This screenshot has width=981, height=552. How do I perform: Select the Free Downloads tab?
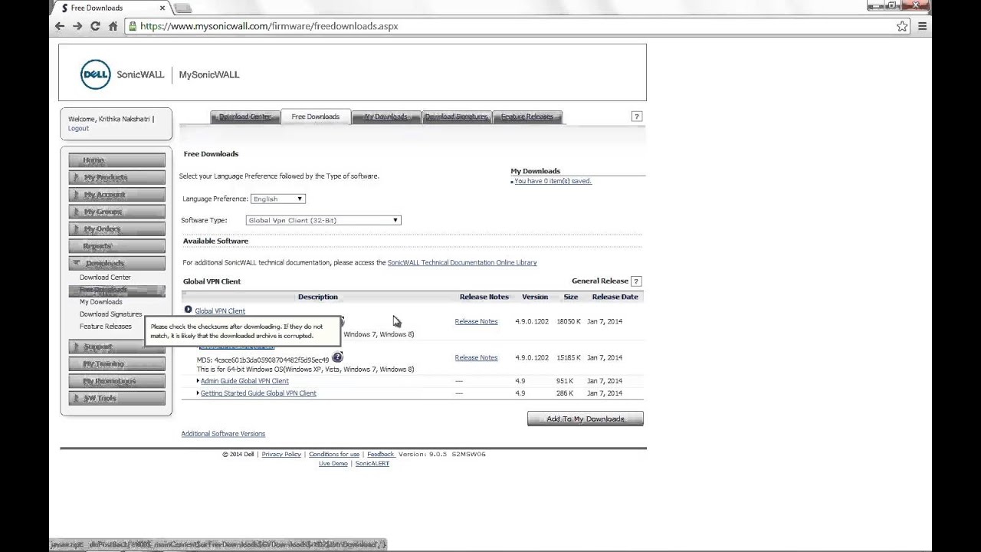pyautogui.click(x=316, y=117)
